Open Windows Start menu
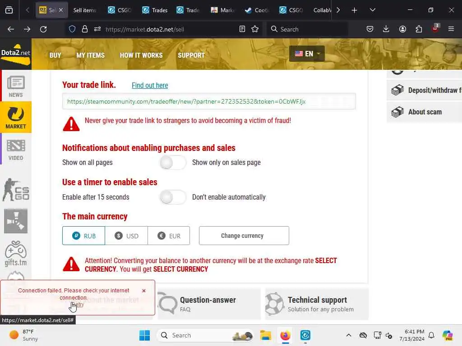The width and height of the screenshot is (462, 346). (x=144, y=335)
